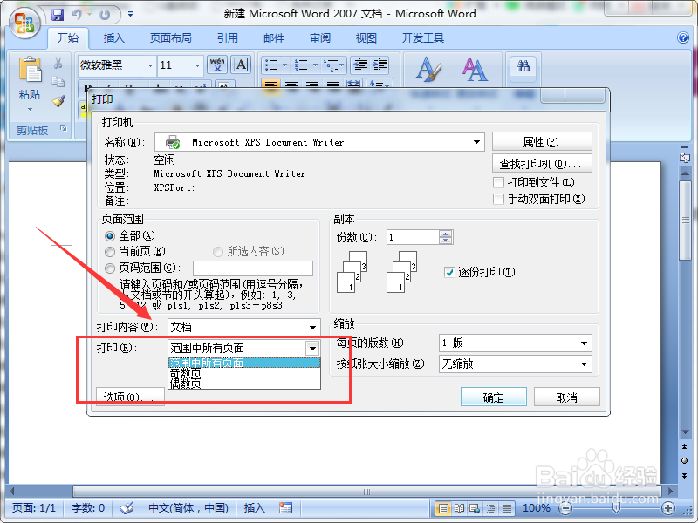
Task: Click the zoom slider handle
Action: point(616,507)
